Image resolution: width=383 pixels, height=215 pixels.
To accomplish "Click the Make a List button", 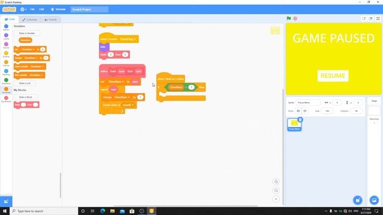I will coord(25,84).
